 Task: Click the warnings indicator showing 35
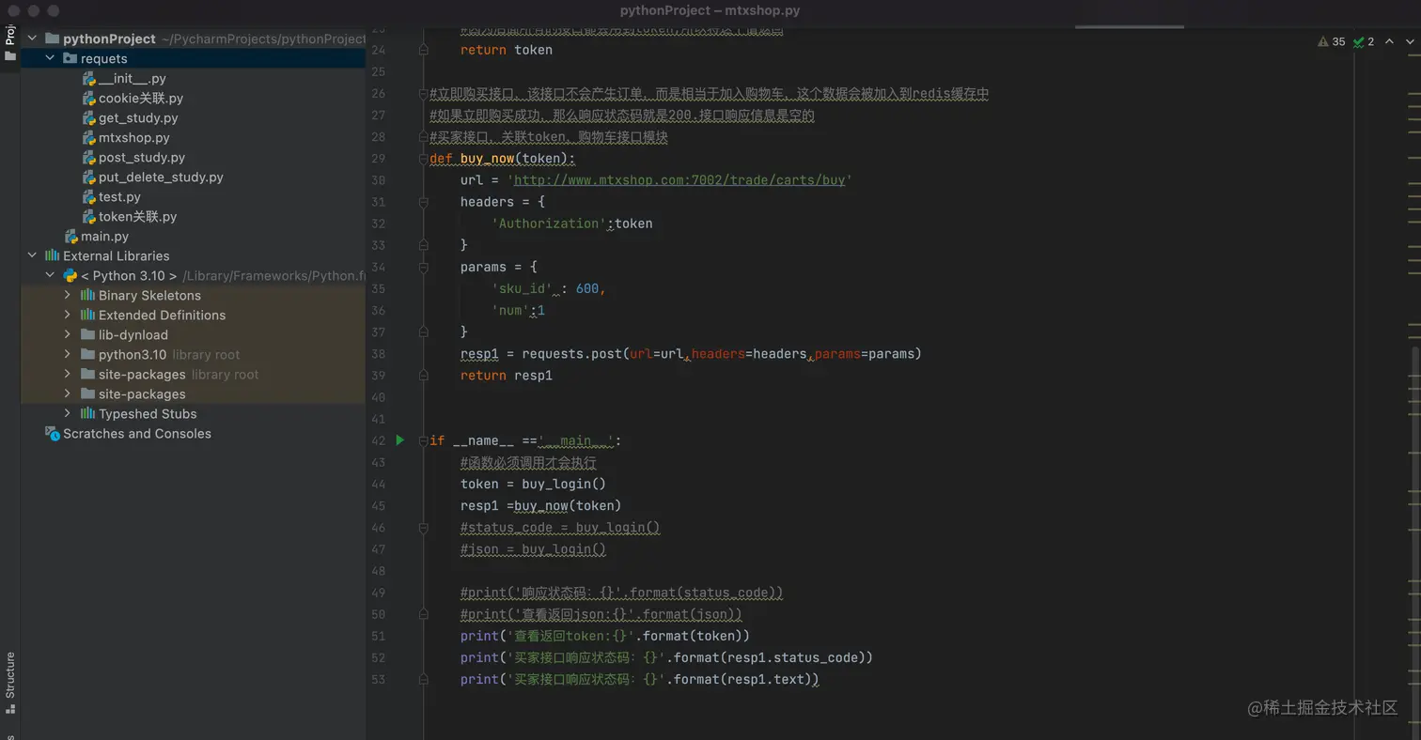[1332, 42]
